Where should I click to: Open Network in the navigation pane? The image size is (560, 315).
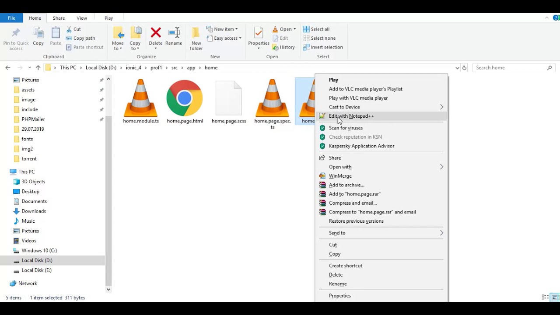[x=28, y=283]
